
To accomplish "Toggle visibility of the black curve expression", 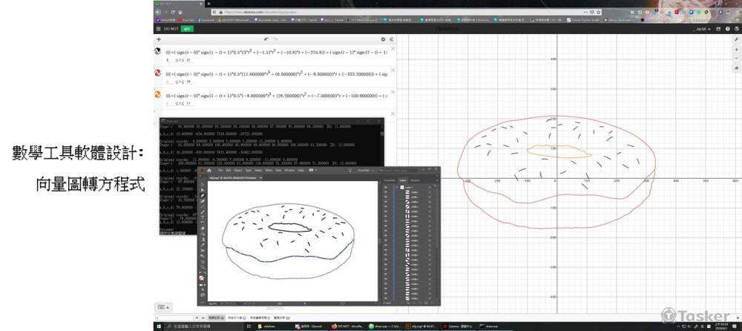I will pos(158,51).
